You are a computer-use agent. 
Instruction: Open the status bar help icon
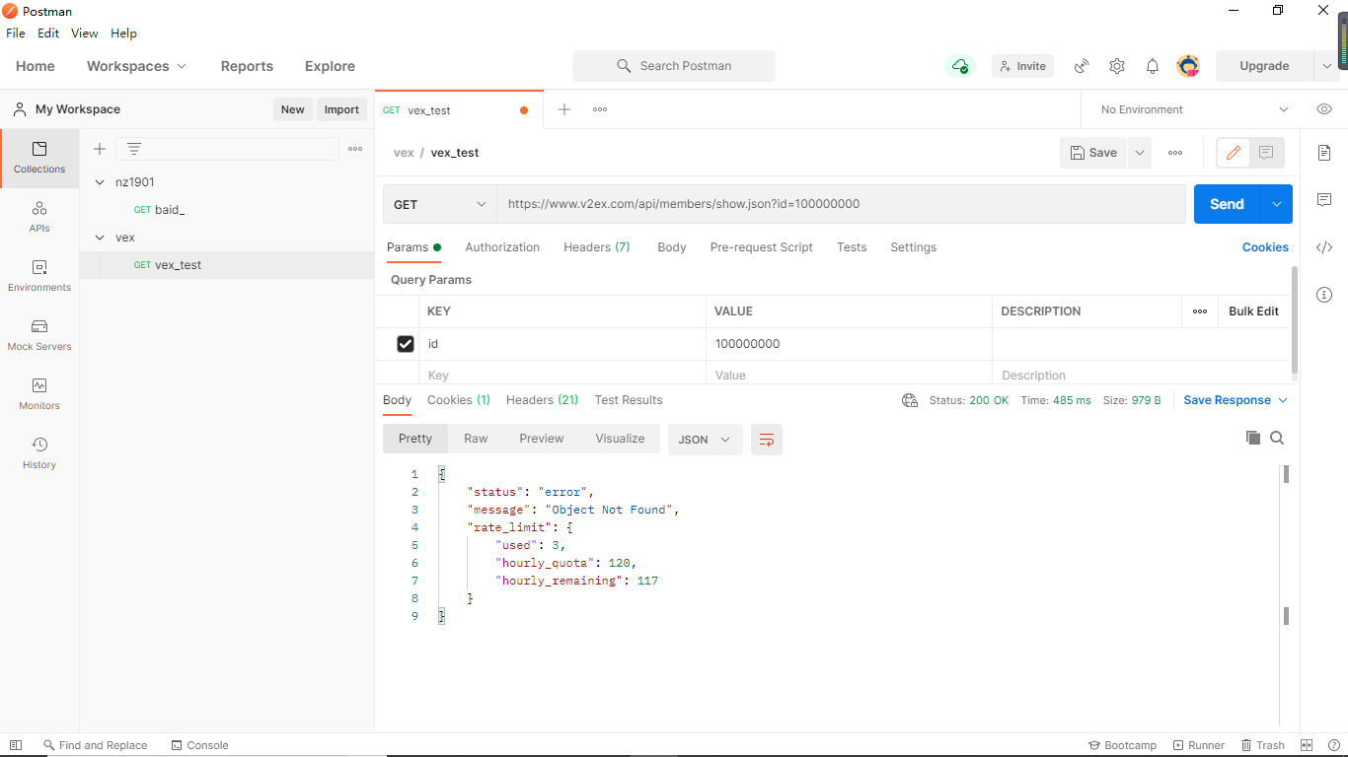pos(1334,745)
